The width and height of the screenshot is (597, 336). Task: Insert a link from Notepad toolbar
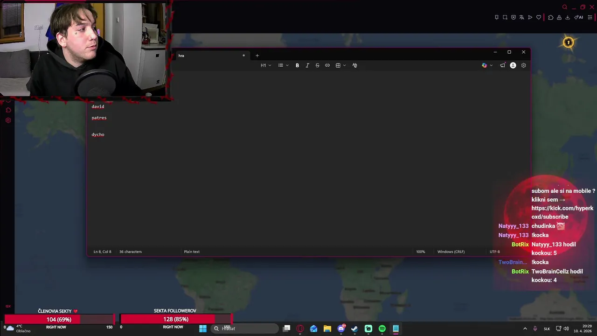(x=327, y=65)
